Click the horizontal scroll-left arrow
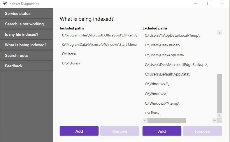Viewport: 230px width, 142px height. click(145, 120)
